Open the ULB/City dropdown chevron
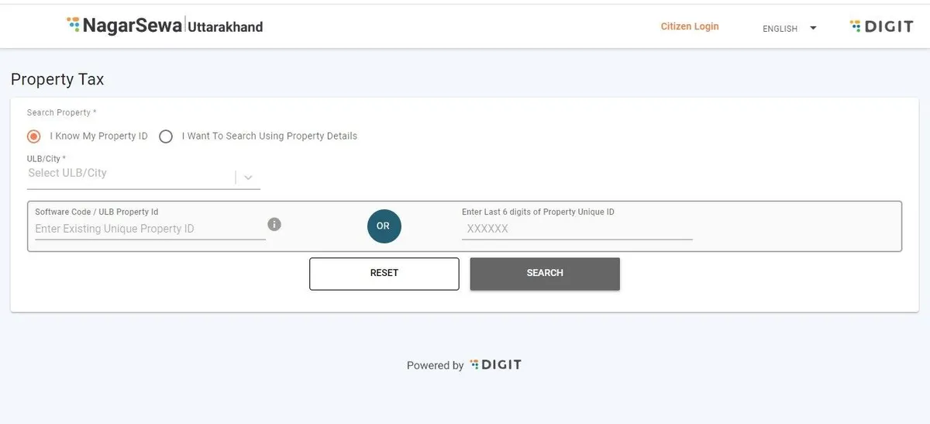 point(248,178)
